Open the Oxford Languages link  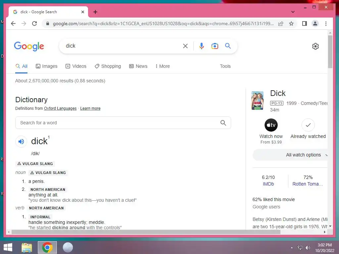pyautogui.click(x=60, y=108)
